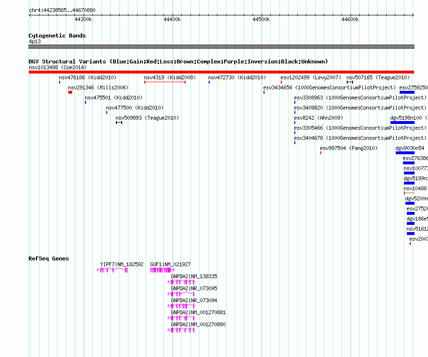
Task: Click the 4p13 cytogenetic band bar
Action: tap(221, 47)
